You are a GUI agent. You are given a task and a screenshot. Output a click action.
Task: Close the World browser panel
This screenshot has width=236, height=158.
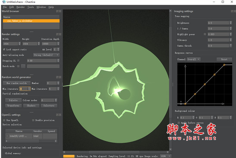(x=60, y=11)
